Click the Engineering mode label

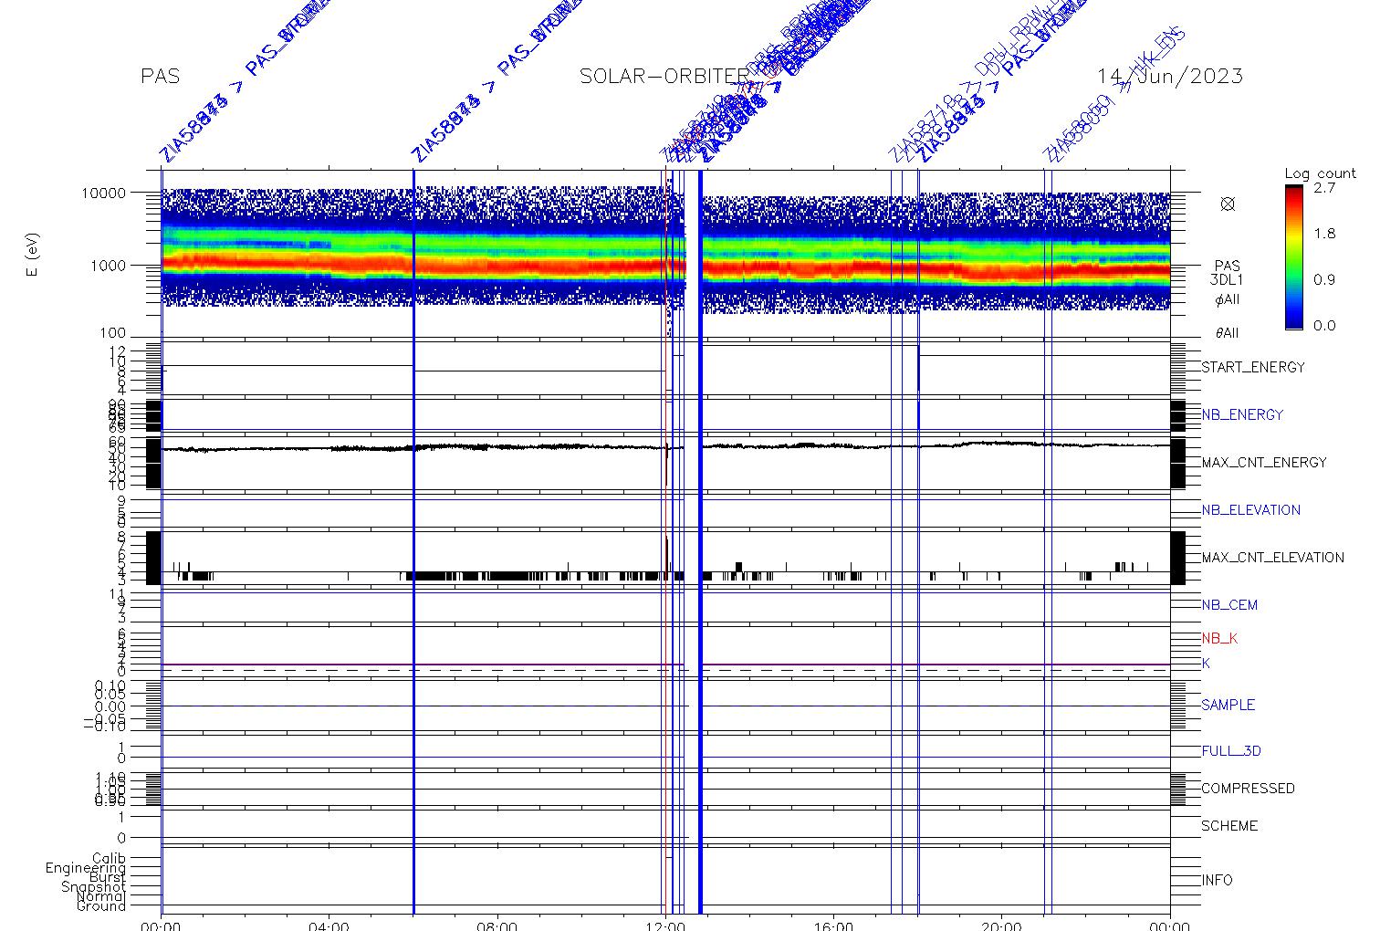(x=86, y=868)
